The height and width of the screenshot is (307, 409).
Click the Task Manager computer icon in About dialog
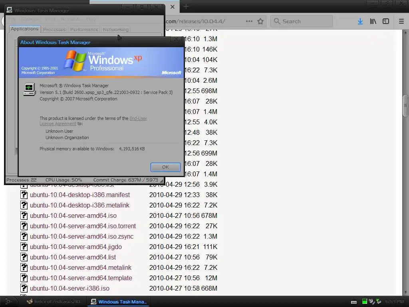click(29, 90)
